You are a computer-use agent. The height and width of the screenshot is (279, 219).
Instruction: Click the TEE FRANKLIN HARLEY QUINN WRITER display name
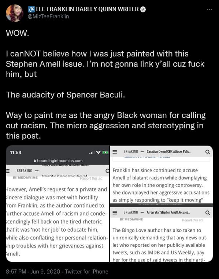click(x=87, y=9)
